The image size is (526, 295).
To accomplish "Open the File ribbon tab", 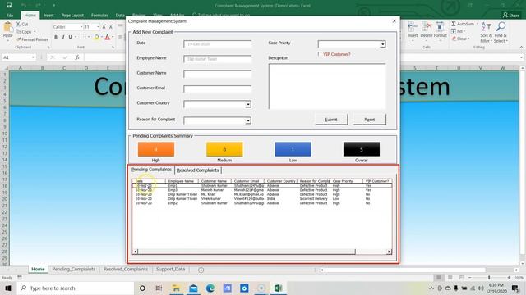I will pyautogui.click(x=10, y=16).
